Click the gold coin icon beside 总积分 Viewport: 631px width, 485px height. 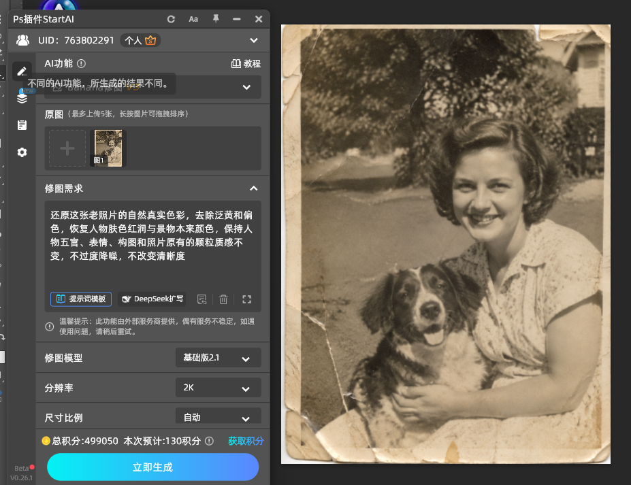pos(46,441)
